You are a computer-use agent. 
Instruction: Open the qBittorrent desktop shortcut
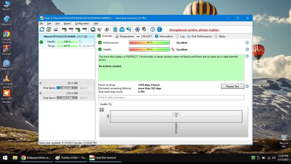pos(6,65)
